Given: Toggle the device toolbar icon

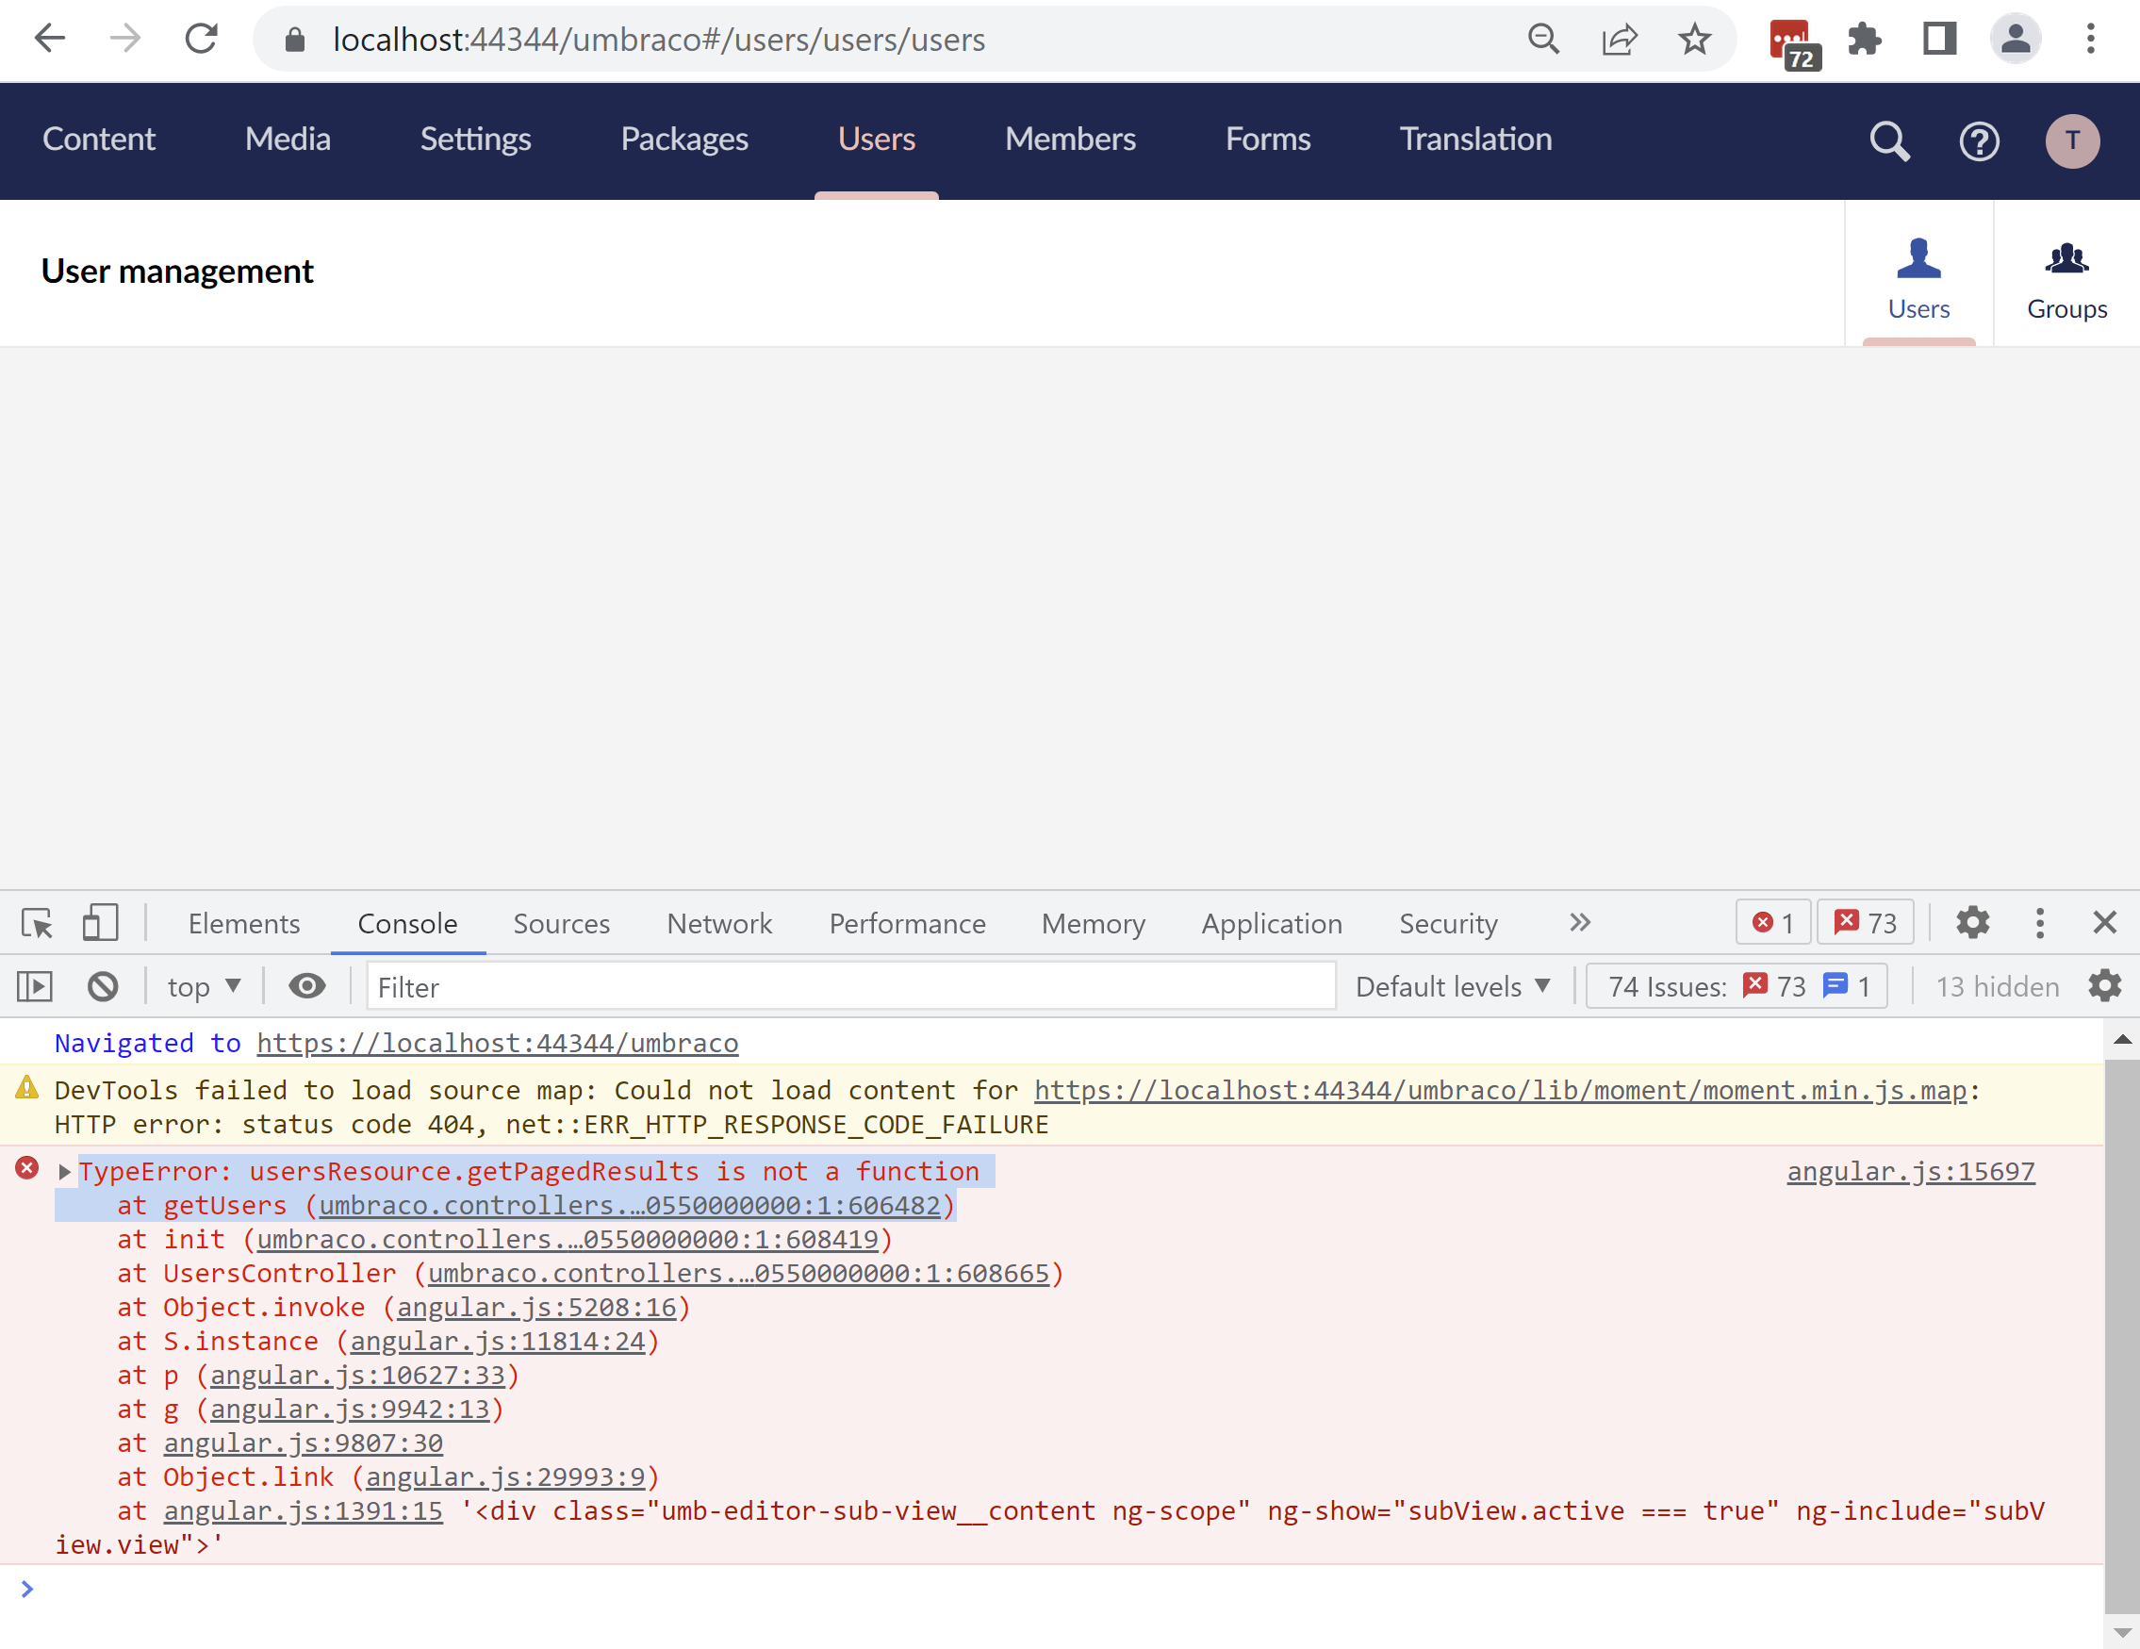Looking at the screenshot, I should 99,923.
